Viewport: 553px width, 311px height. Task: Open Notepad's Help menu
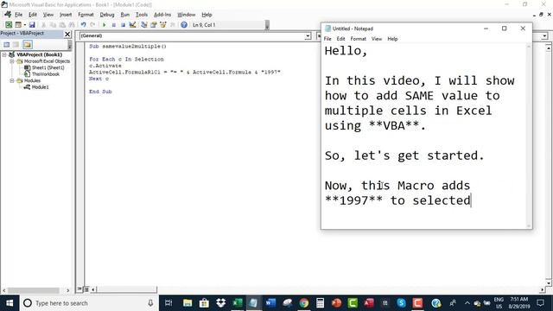point(392,39)
